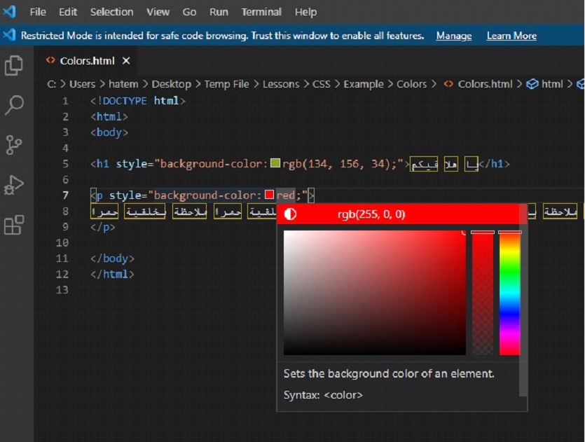This screenshot has height=442, width=585.
Task: Click the opacity strip in color picker
Action: (483, 292)
